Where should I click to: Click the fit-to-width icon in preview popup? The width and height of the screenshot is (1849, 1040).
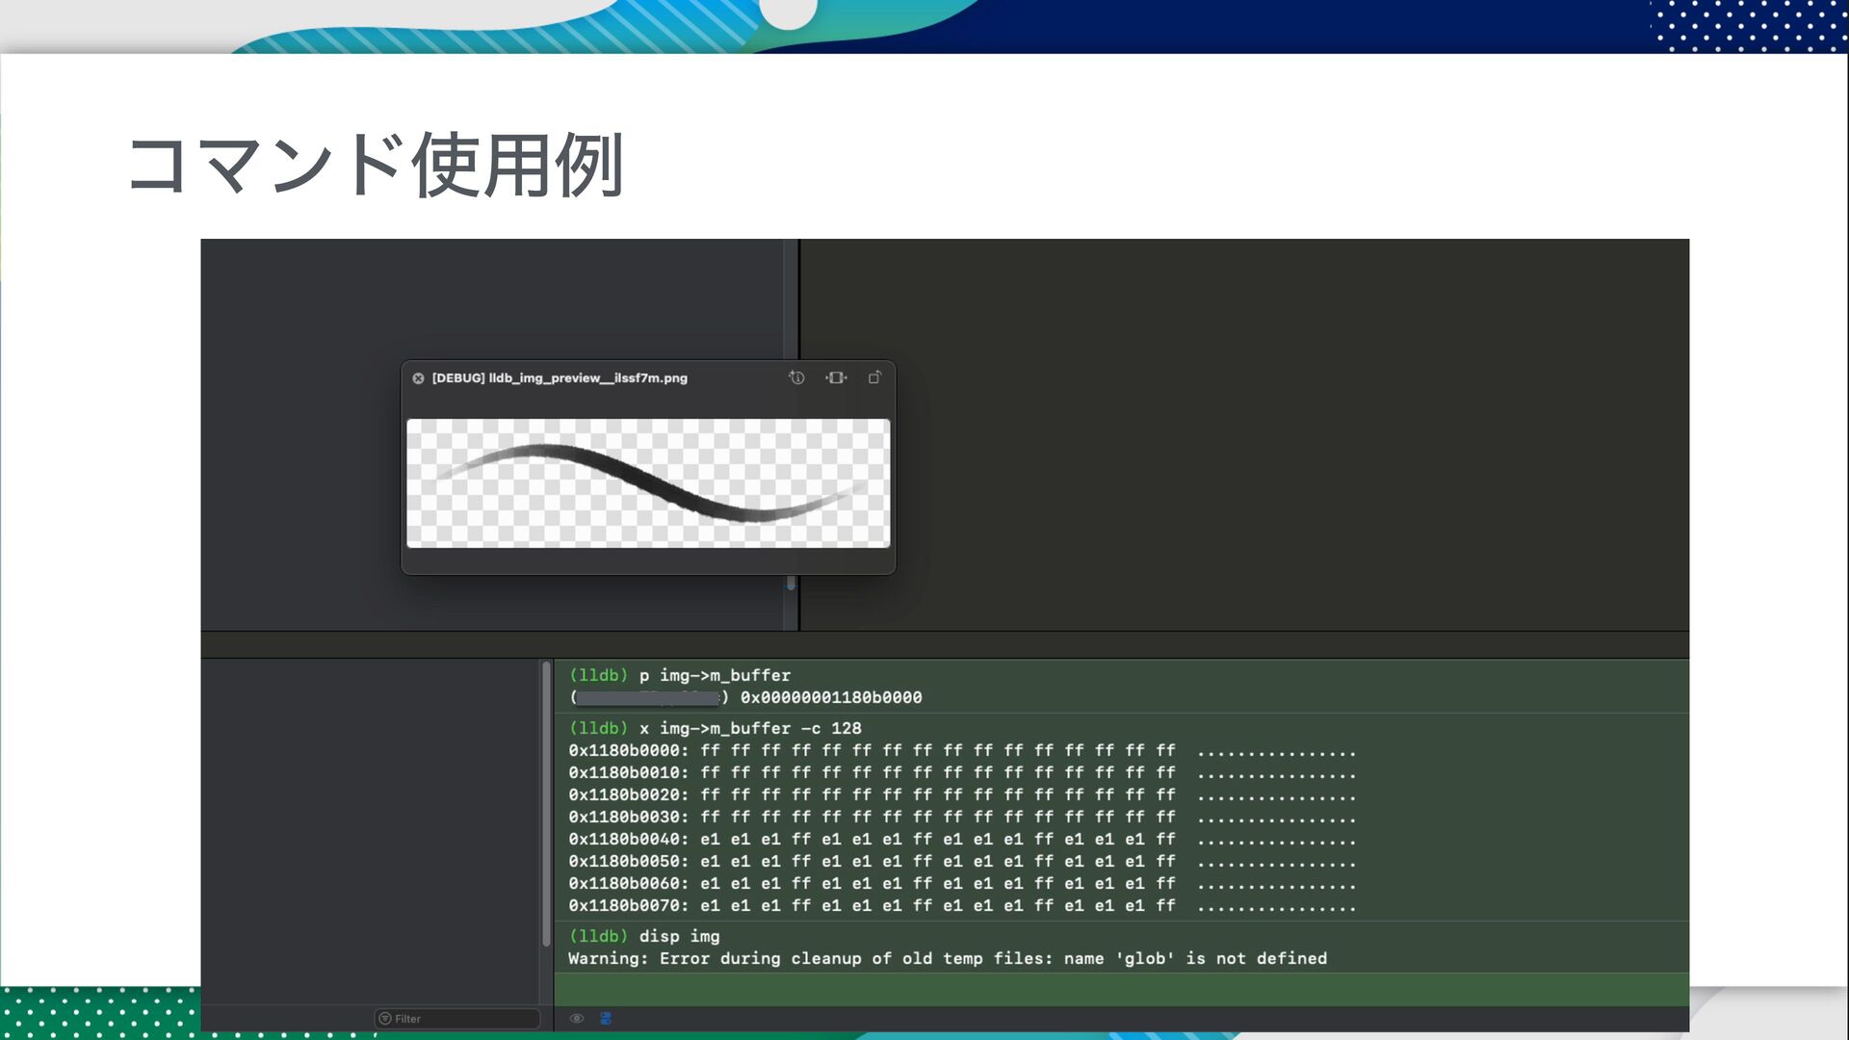(x=836, y=377)
